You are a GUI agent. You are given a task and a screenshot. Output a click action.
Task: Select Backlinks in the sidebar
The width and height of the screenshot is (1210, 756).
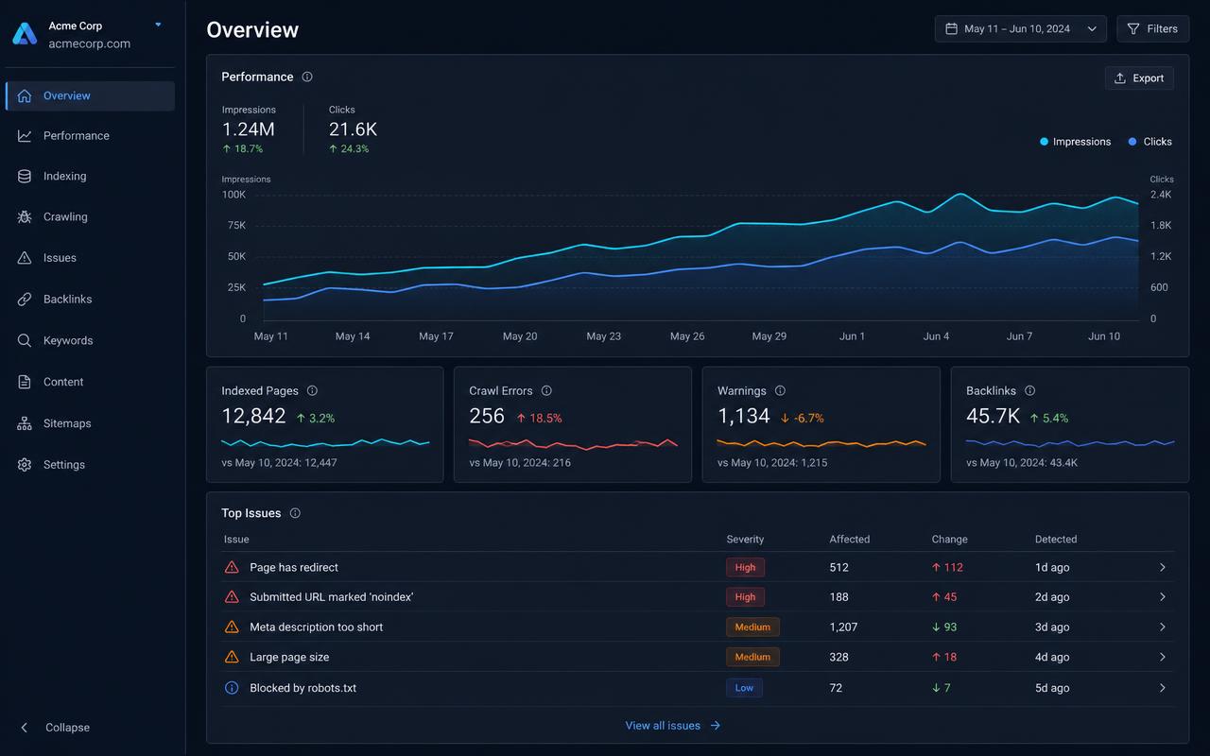point(90,300)
